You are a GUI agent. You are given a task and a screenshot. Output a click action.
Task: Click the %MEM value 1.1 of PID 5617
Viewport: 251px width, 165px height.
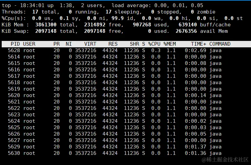[x=171, y=76]
